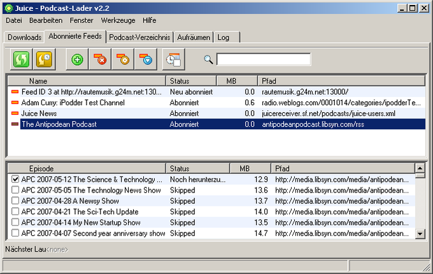Check APC 2007-04-07 Second year anniversary show
The width and height of the screenshot is (433, 274).
coord(15,233)
